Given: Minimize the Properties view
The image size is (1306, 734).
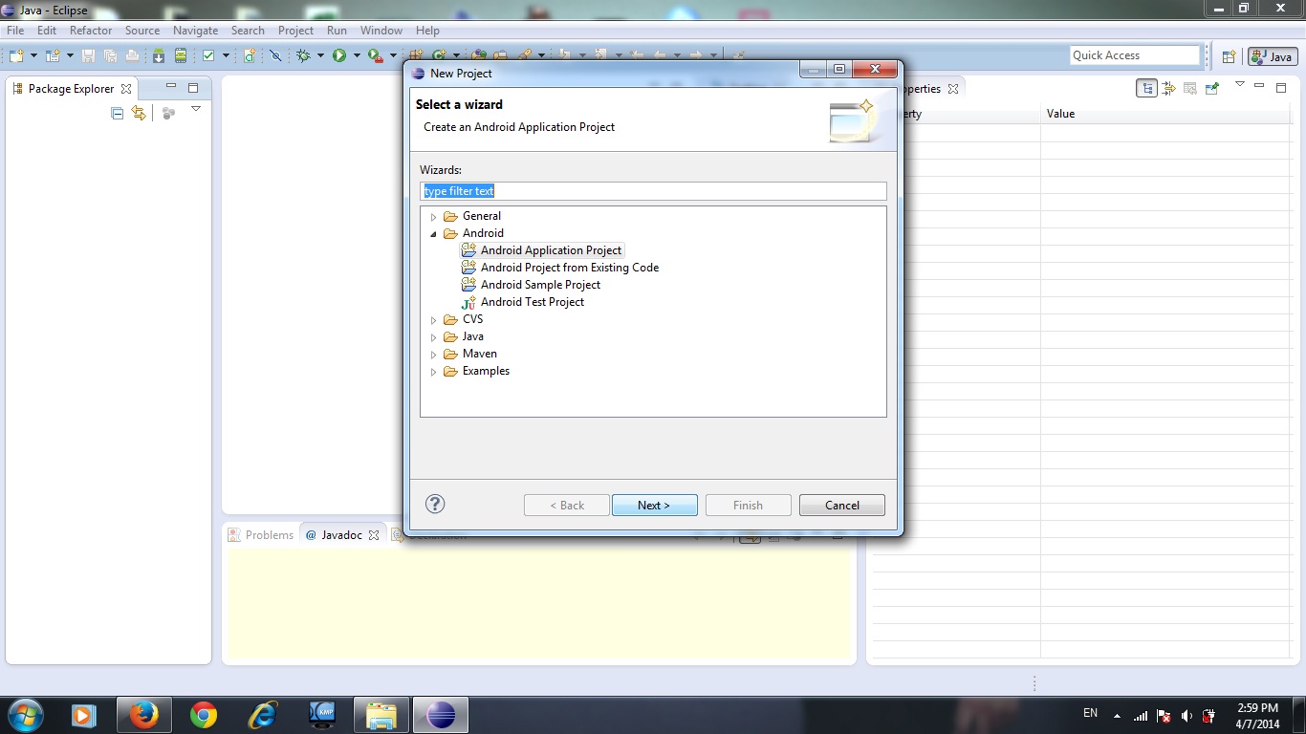Looking at the screenshot, I should click(1259, 85).
